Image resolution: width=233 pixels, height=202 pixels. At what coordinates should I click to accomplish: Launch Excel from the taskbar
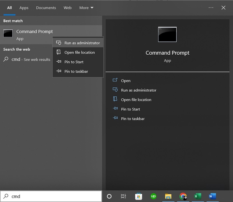(198, 196)
